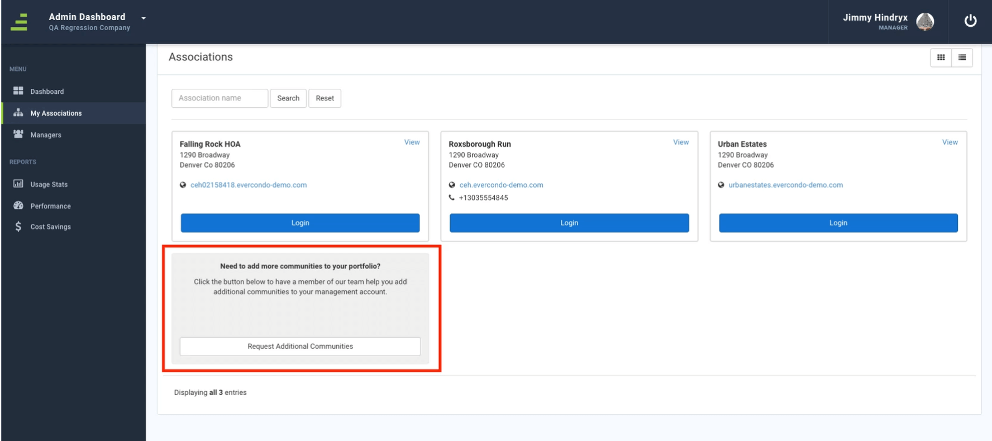The width and height of the screenshot is (992, 441).
Task: Switch to list view icon
Action: click(962, 57)
